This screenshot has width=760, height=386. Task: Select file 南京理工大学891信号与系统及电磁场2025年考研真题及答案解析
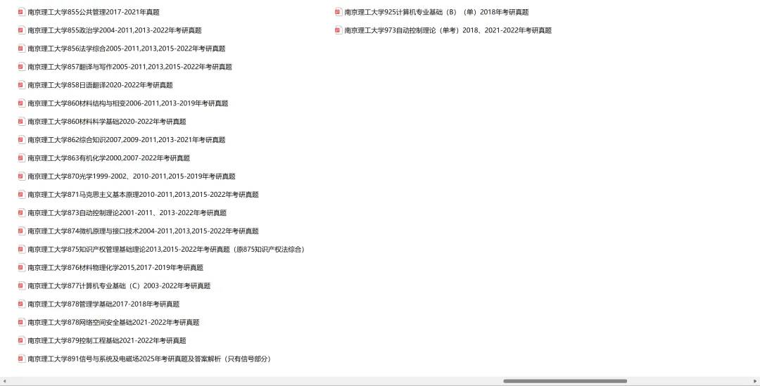click(x=151, y=359)
